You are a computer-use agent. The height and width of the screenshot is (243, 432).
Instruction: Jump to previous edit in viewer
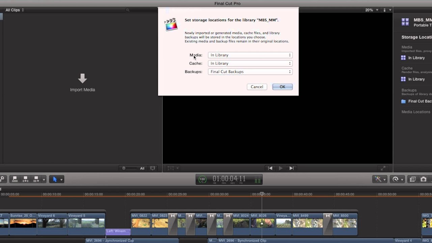[x=270, y=168]
